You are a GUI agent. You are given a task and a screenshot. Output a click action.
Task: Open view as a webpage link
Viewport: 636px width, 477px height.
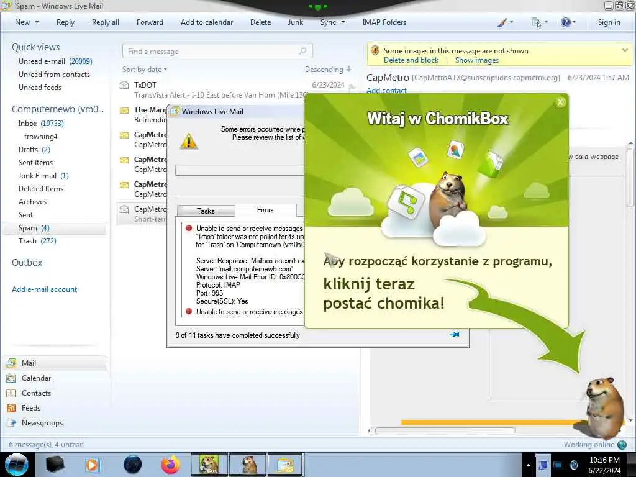pyautogui.click(x=594, y=157)
